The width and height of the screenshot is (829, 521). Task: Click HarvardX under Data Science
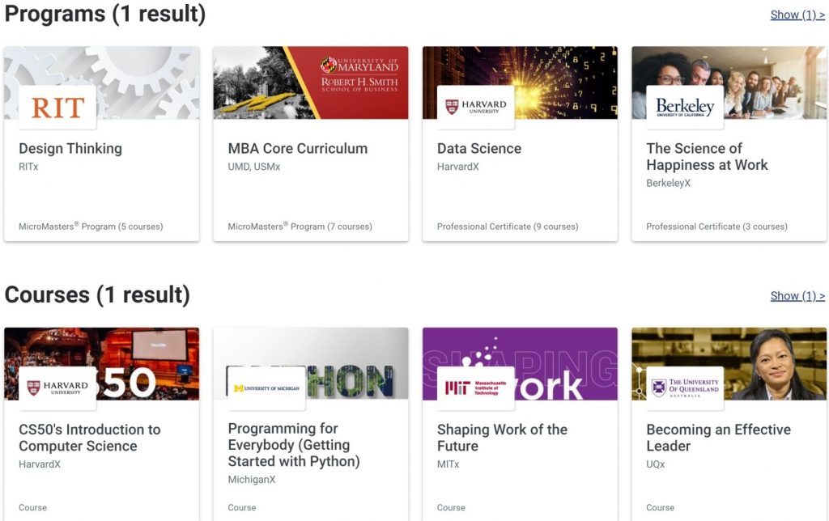[458, 167]
